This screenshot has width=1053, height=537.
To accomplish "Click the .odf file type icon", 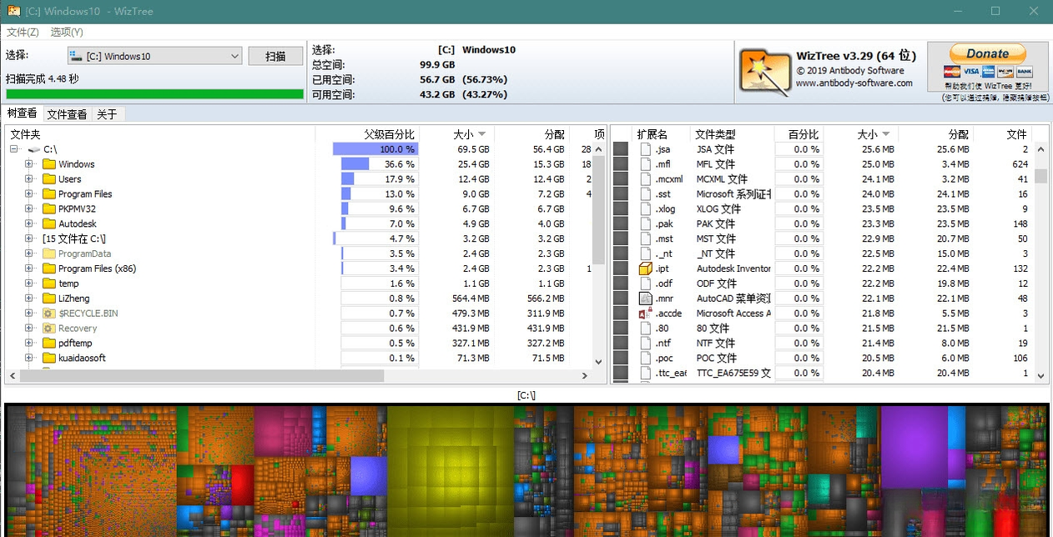I will (x=645, y=284).
